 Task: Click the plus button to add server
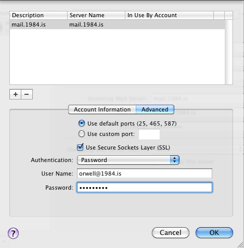point(16,94)
